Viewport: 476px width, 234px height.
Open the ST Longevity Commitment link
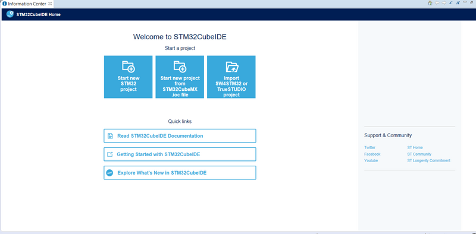coord(428,160)
